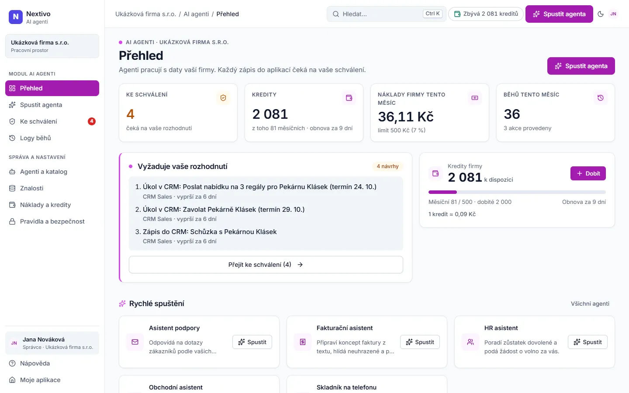Click sparkle icon next to Rychlé spuštění
The image size is (629, 393).
pyautogui.click(x=122, y=303)
